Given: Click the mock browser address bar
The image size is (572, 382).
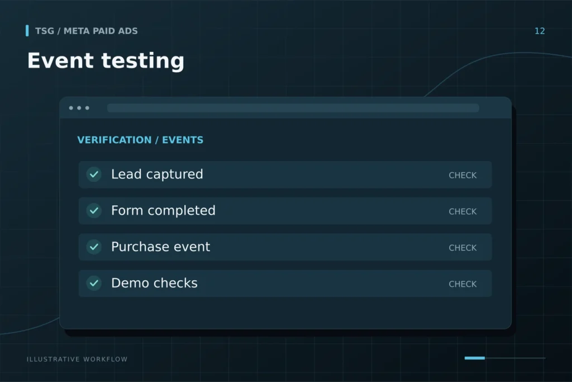Looking at the screenshot, I should click(x=293, y=108).
